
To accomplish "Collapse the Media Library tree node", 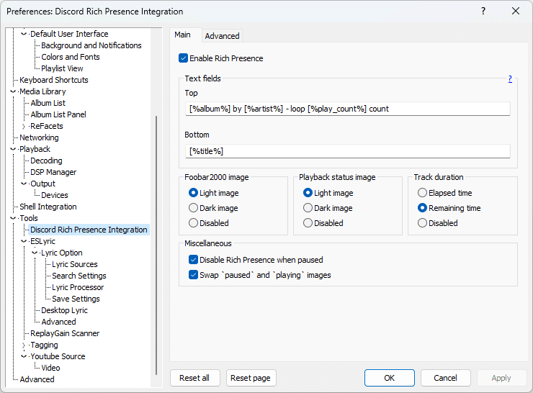I will pos(13,91).
